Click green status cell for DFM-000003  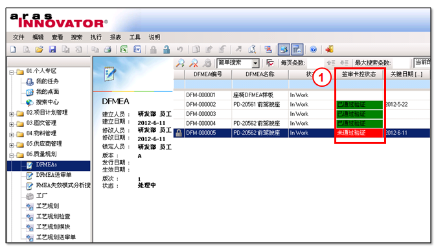pos(360,114)
